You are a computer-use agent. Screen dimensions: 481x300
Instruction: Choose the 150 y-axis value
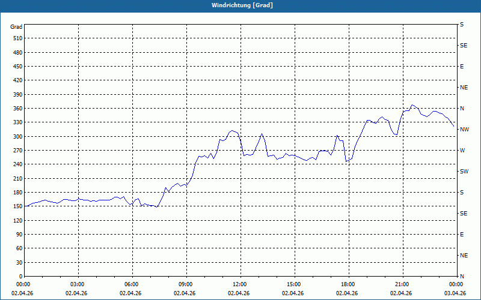point(18,206)
